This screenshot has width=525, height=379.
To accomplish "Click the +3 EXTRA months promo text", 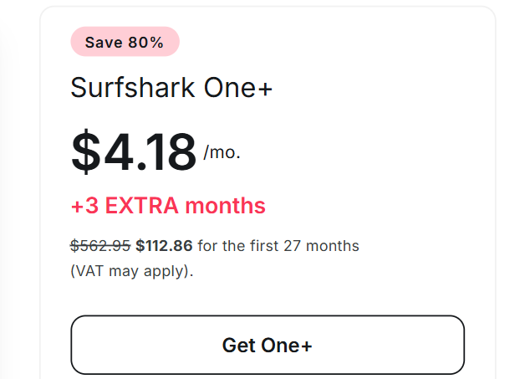I will 168,206.
